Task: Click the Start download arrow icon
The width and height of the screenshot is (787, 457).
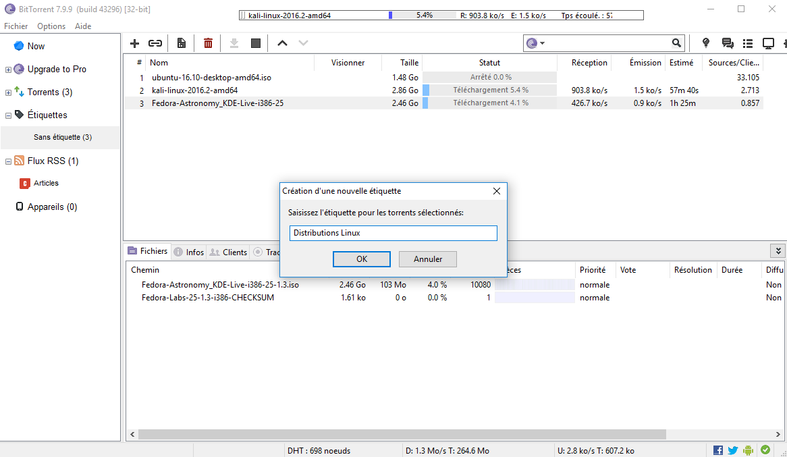Action: coord(234,43)
